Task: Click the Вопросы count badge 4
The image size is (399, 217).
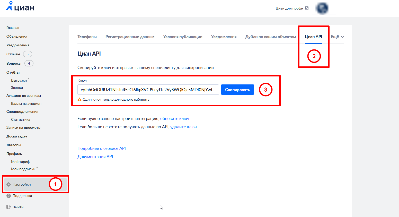Action: pyautogui.click(x=29, y=63)
